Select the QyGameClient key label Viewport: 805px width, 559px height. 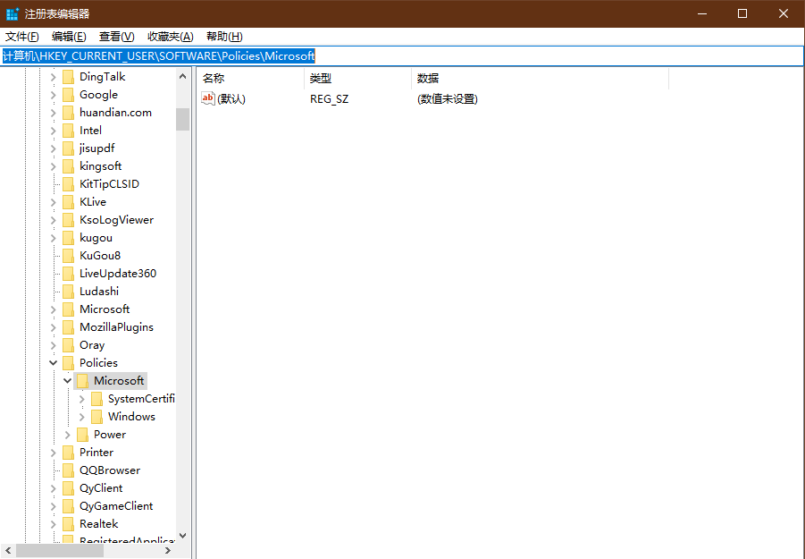(x=116, y=506)
